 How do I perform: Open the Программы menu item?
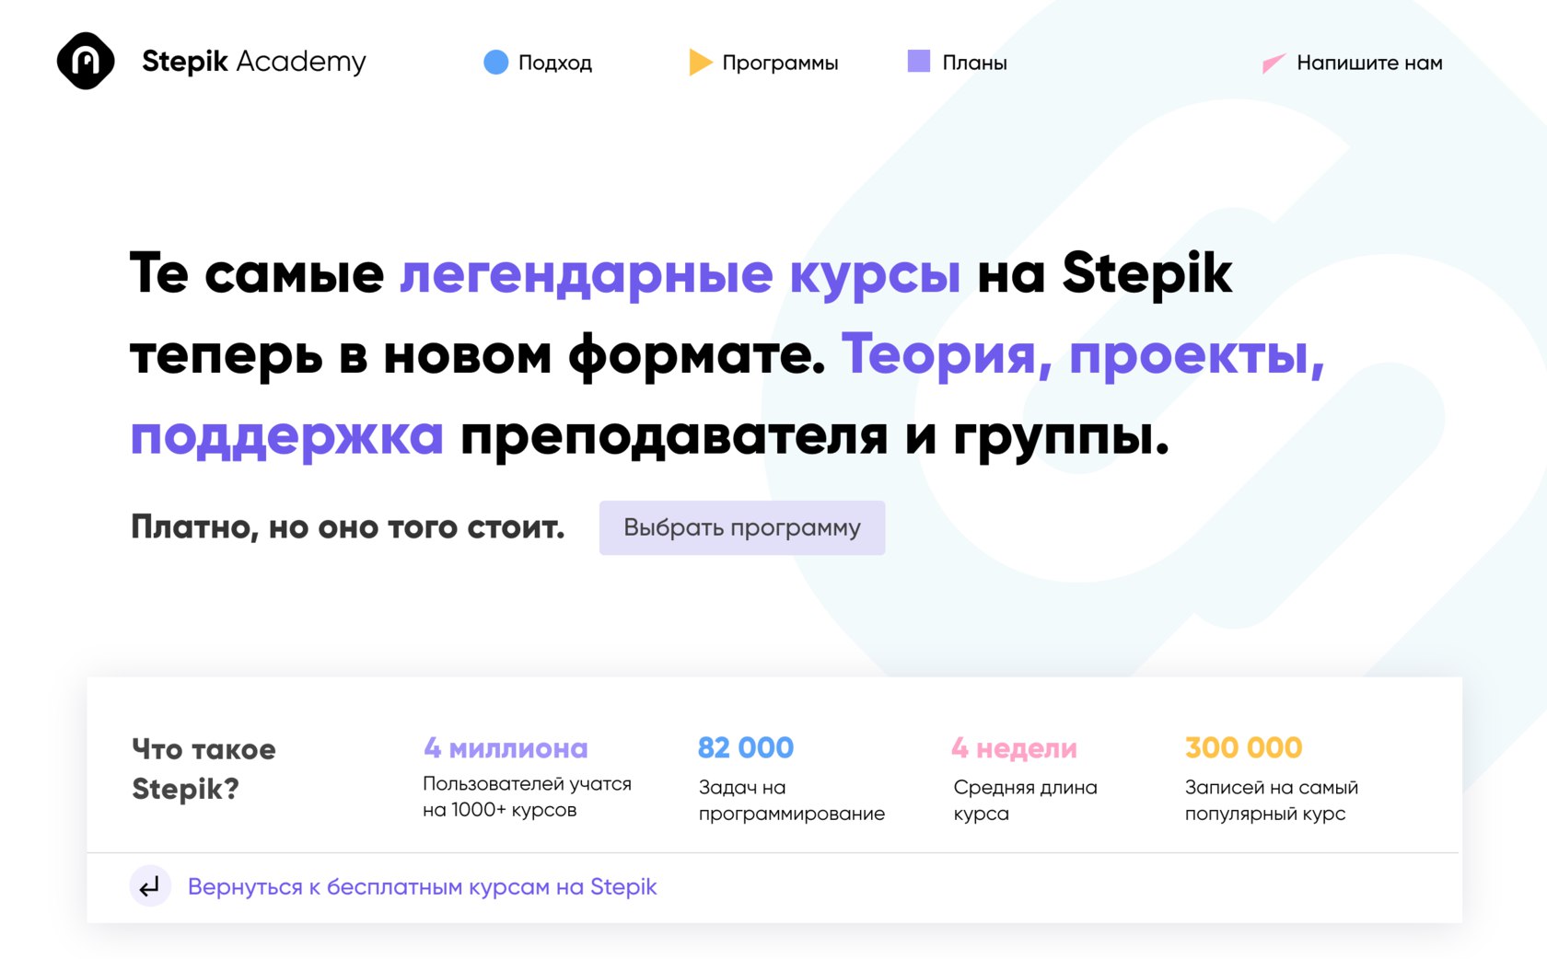click(780, 63)
